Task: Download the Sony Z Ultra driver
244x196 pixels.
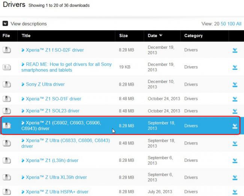Action: (x=235, y=84)
